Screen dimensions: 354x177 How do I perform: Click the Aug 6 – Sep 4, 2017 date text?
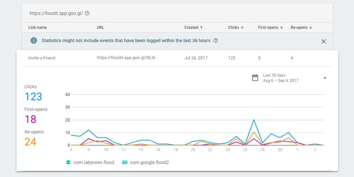281,81
